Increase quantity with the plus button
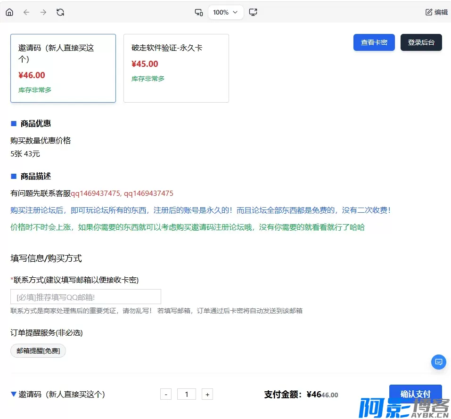Screen dimensions: 451x419 (x=207, y=395)
